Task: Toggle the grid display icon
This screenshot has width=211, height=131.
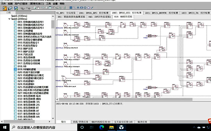Action: tap(71, 8)
